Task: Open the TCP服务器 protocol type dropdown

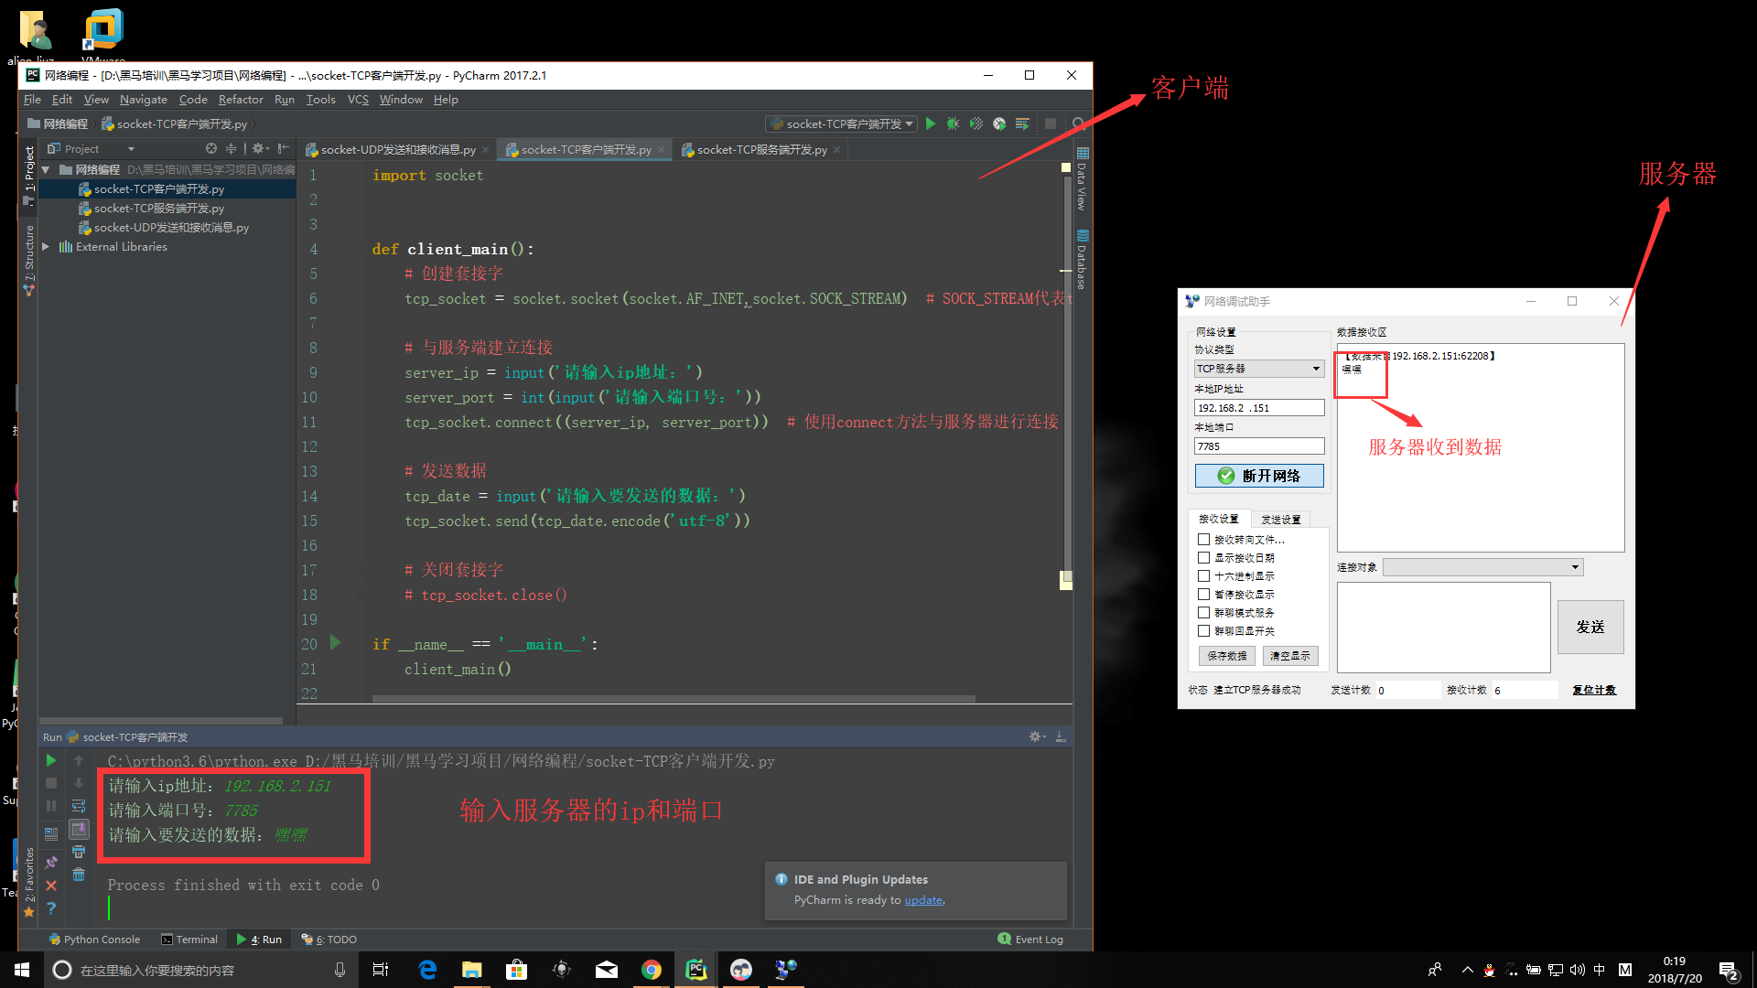Action: 1258,369
